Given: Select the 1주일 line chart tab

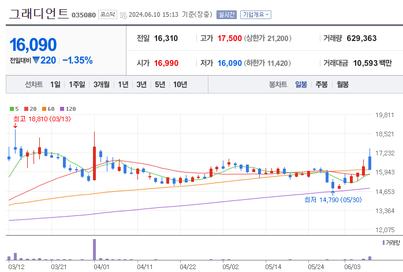Looking at the screenshot, I should click(x=77, y=84).
